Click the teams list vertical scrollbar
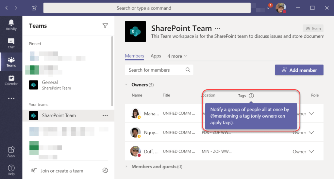This screenshot has width=334, height=179. pyautogui.click(x=112, y=71)
